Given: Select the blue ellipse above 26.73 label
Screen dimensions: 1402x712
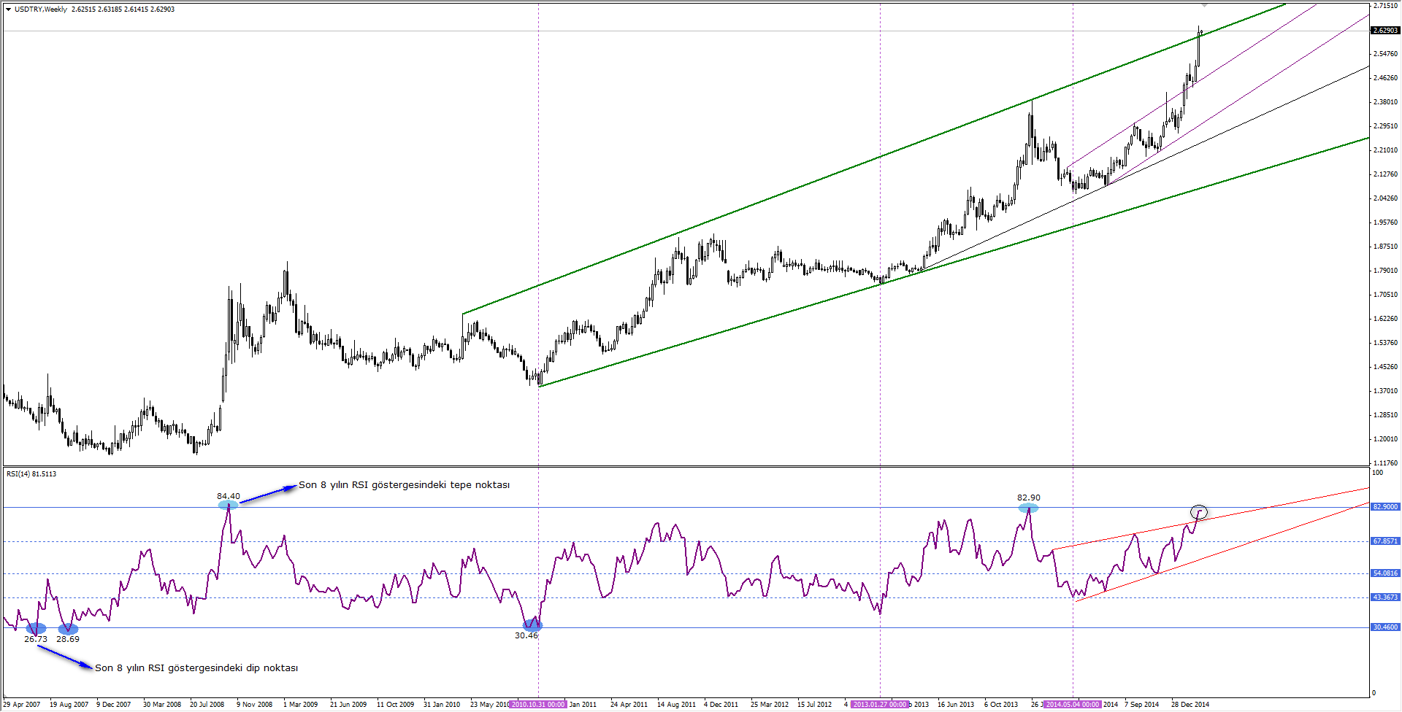Looking at the screenshot, I should pyautogui.click(x=36, y=628).
